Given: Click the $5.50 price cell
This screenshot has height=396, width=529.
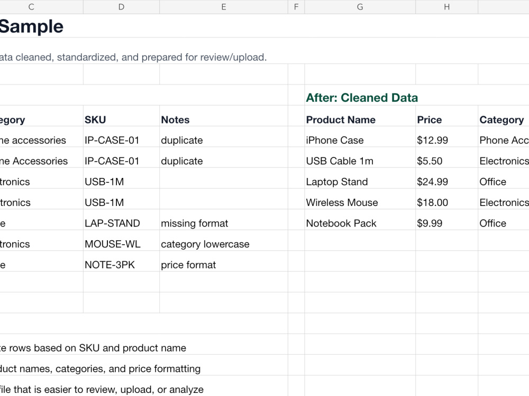Looking at the screenshot, I should click(446, 161).
